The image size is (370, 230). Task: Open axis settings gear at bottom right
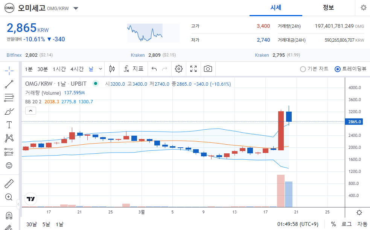pyautogui.click(x=359, y=213)
